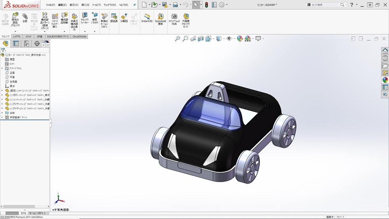Open dropdown arrow under Assembly Features

click(84, 32)
